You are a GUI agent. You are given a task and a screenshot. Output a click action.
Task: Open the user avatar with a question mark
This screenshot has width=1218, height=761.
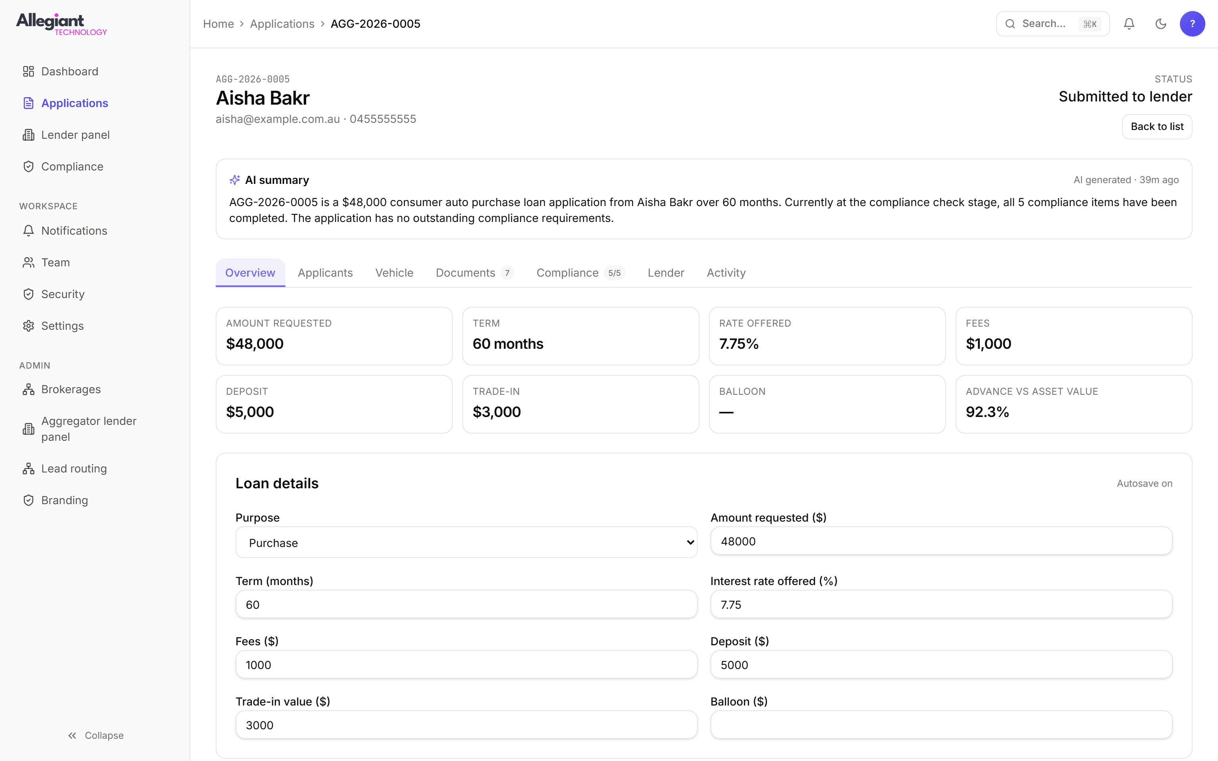tap(1192, 24)
